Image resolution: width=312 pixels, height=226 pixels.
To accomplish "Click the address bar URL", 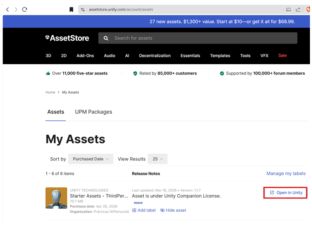I will click(x=121, y=9).
